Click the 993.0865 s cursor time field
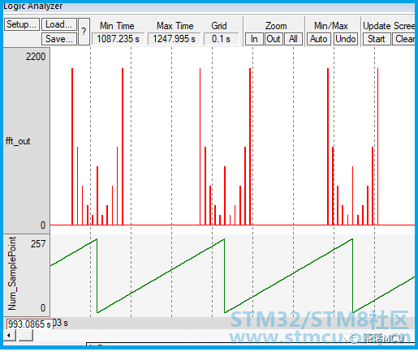 coord(29,324)
